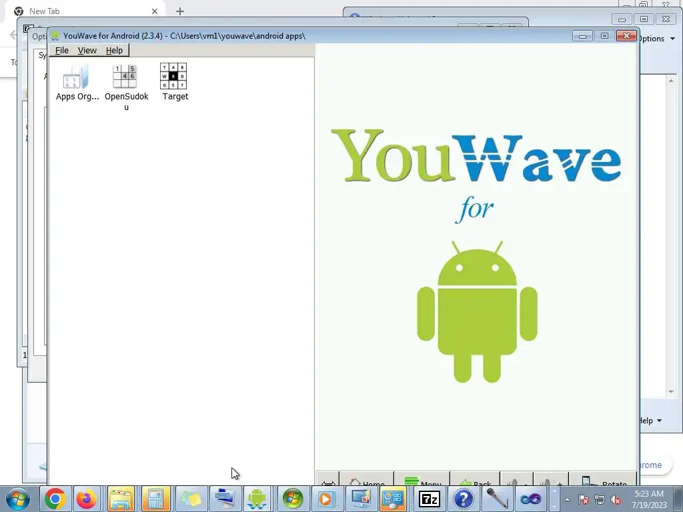Screen dimensions: 683x512
Task: Open Sticky Notes from the taskbar
Action: pos(190,499)
